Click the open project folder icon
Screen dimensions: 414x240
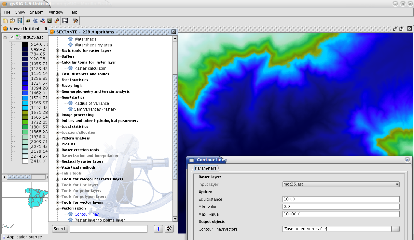coord(12,21)
